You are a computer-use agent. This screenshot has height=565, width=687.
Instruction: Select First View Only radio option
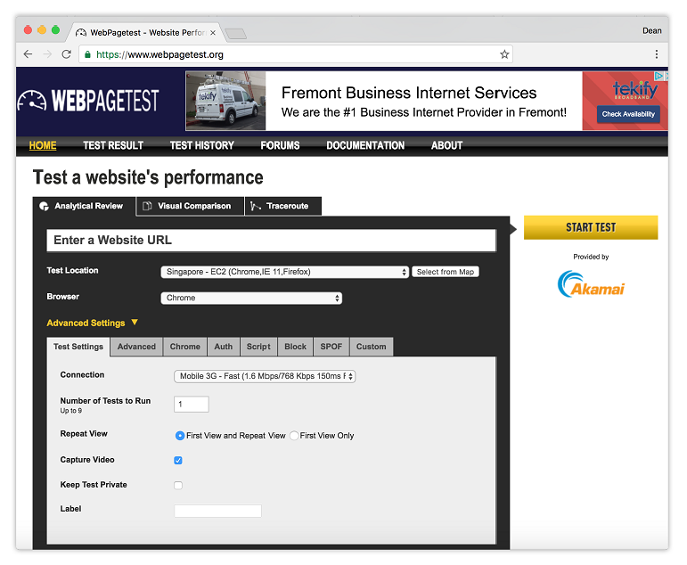[x=295, y=436]
